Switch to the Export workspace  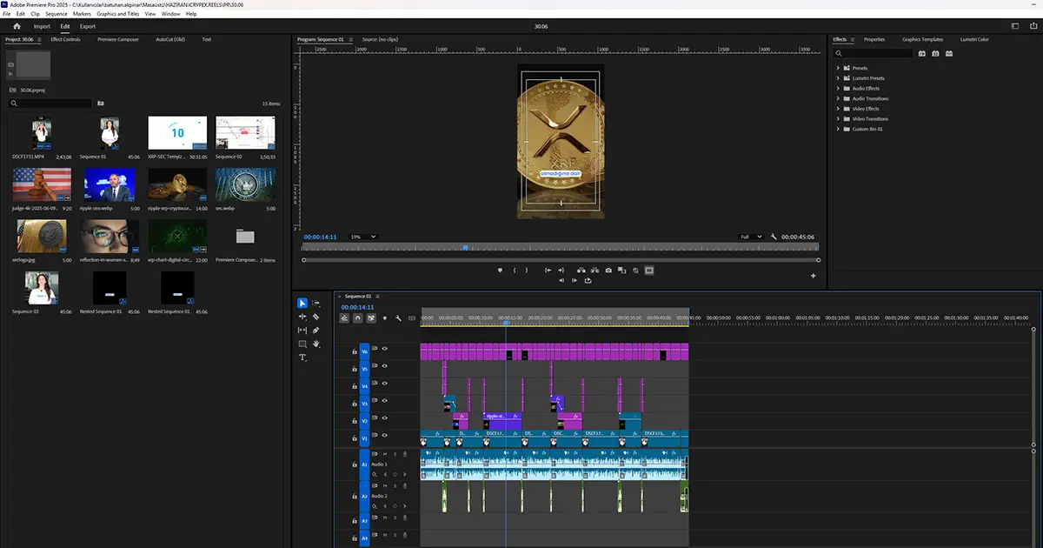[x=88, y=26]
